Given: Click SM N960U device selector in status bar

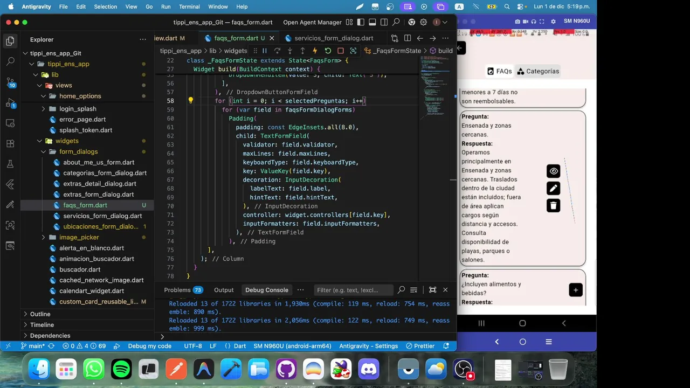Looking at the screenshot, I should pos(292,346).
